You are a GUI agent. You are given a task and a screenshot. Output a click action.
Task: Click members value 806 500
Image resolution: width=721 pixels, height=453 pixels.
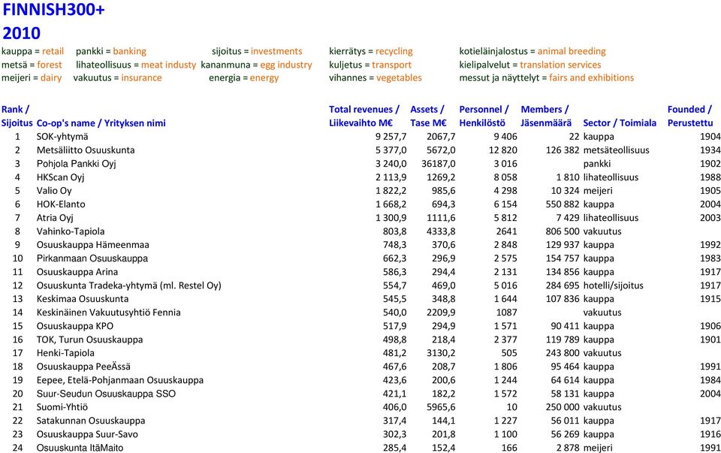click(563, 231)
